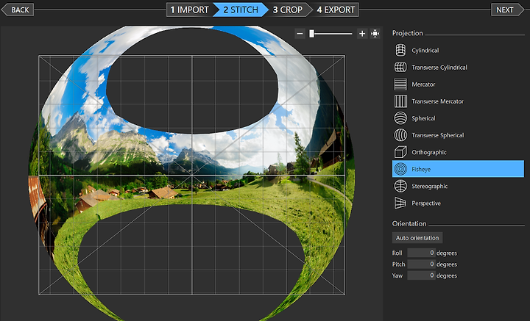Click the Cylindrical projection icon
Viewport: 530px width, 321px height.
point(400,50)
